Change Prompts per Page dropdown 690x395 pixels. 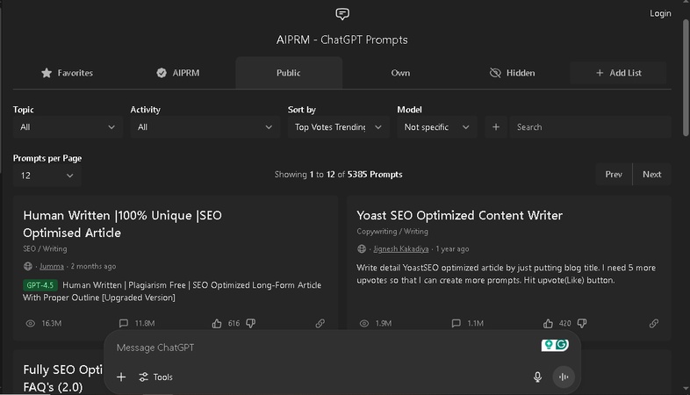pyautogui.click(x=47, y=176)
